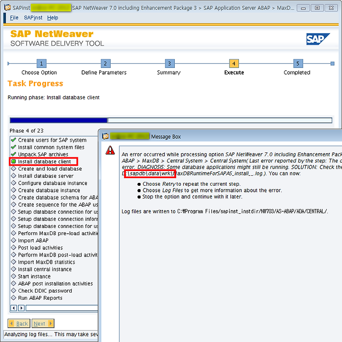Viewport: 342px width, 342px height.
Task: Maximize the SAPinst window
Action: [x=317, y=8]
